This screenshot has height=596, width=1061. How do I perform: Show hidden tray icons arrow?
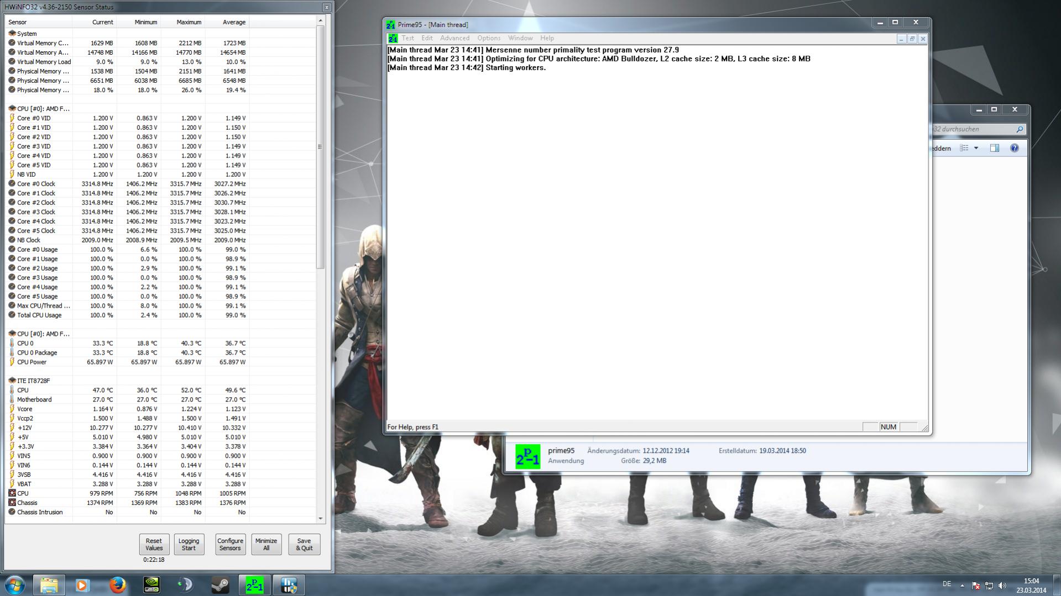click(x=962, y=586)
